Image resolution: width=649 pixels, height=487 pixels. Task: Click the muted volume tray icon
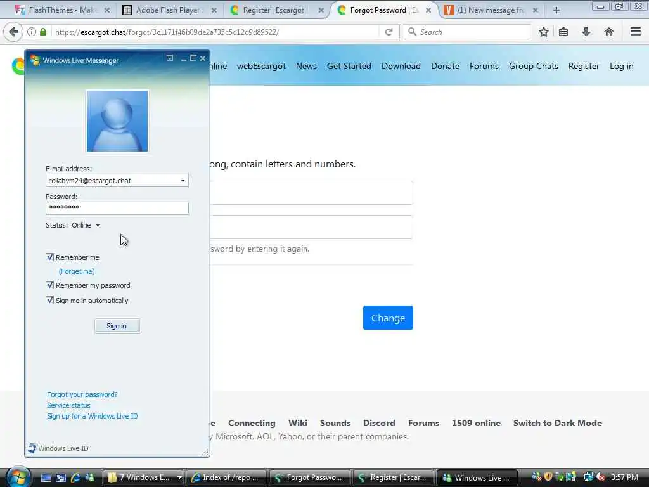[601, 477]
